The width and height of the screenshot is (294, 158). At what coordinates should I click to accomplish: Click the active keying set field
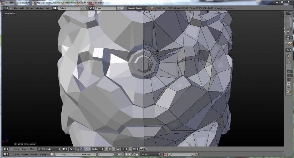[180, 154]
